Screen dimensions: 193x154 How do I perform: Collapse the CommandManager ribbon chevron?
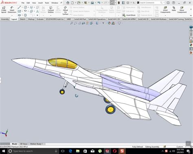(191, 15)
